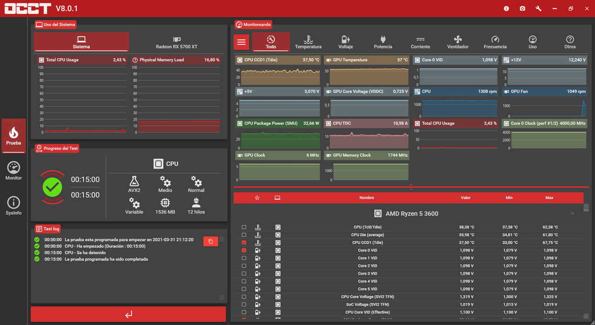The height and width of the screenshot is (325, 595).
Task: Sort by the Max column header
Action: [x=549, y=198]
